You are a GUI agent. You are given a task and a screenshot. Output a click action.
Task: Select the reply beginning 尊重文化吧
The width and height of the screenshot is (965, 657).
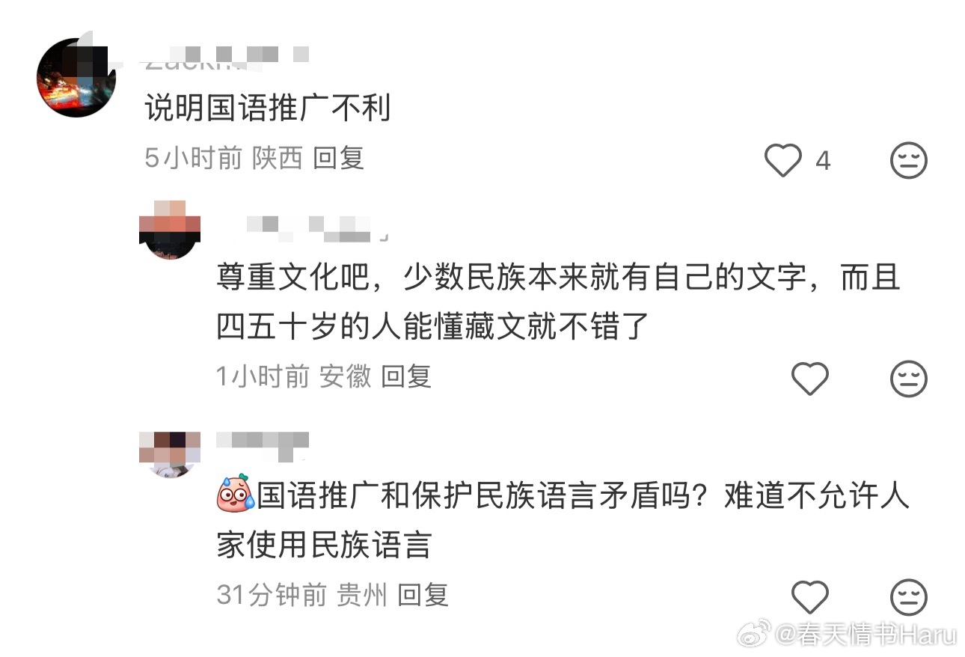559,303
